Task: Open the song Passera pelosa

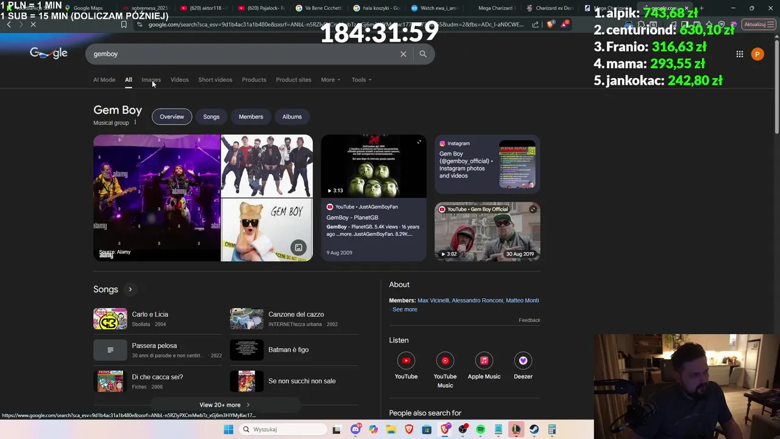Action: [158, 350]
